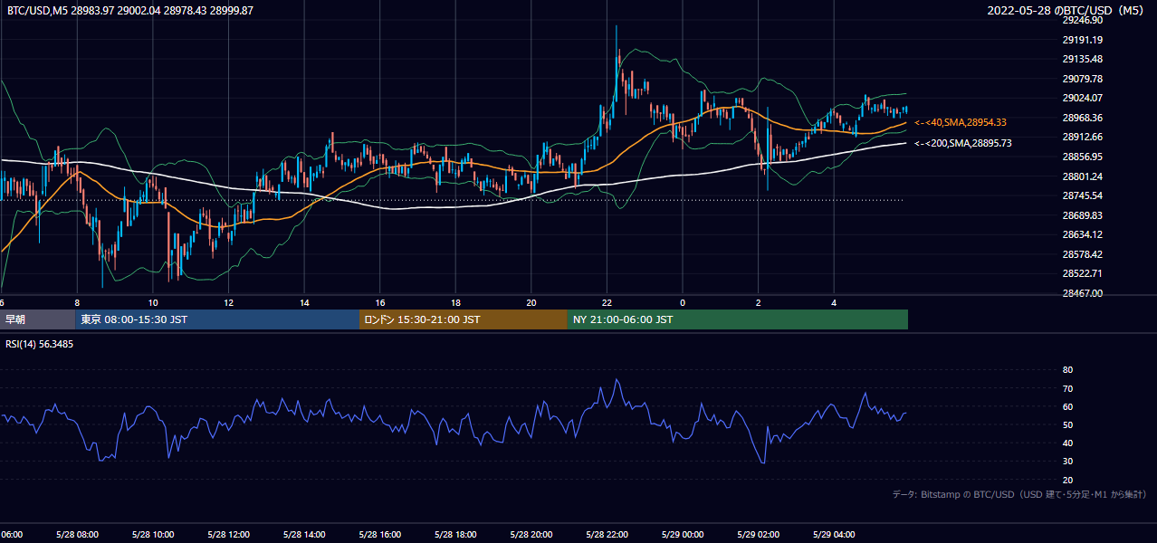Click RSI axis level 70
This screenshot has height=543, width=1157.
click(1067, 388)
